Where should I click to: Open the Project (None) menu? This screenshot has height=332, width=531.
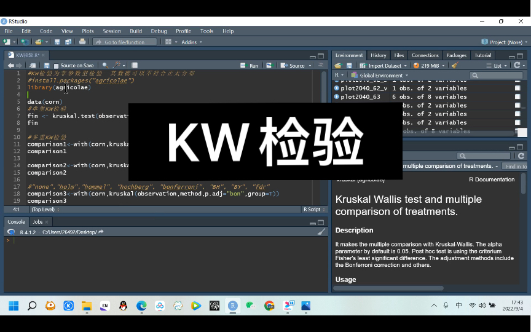504,42
